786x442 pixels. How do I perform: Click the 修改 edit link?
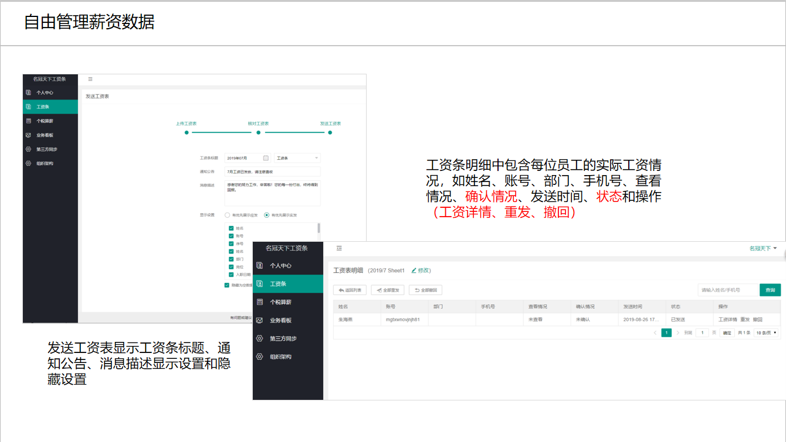coord(421,270)
